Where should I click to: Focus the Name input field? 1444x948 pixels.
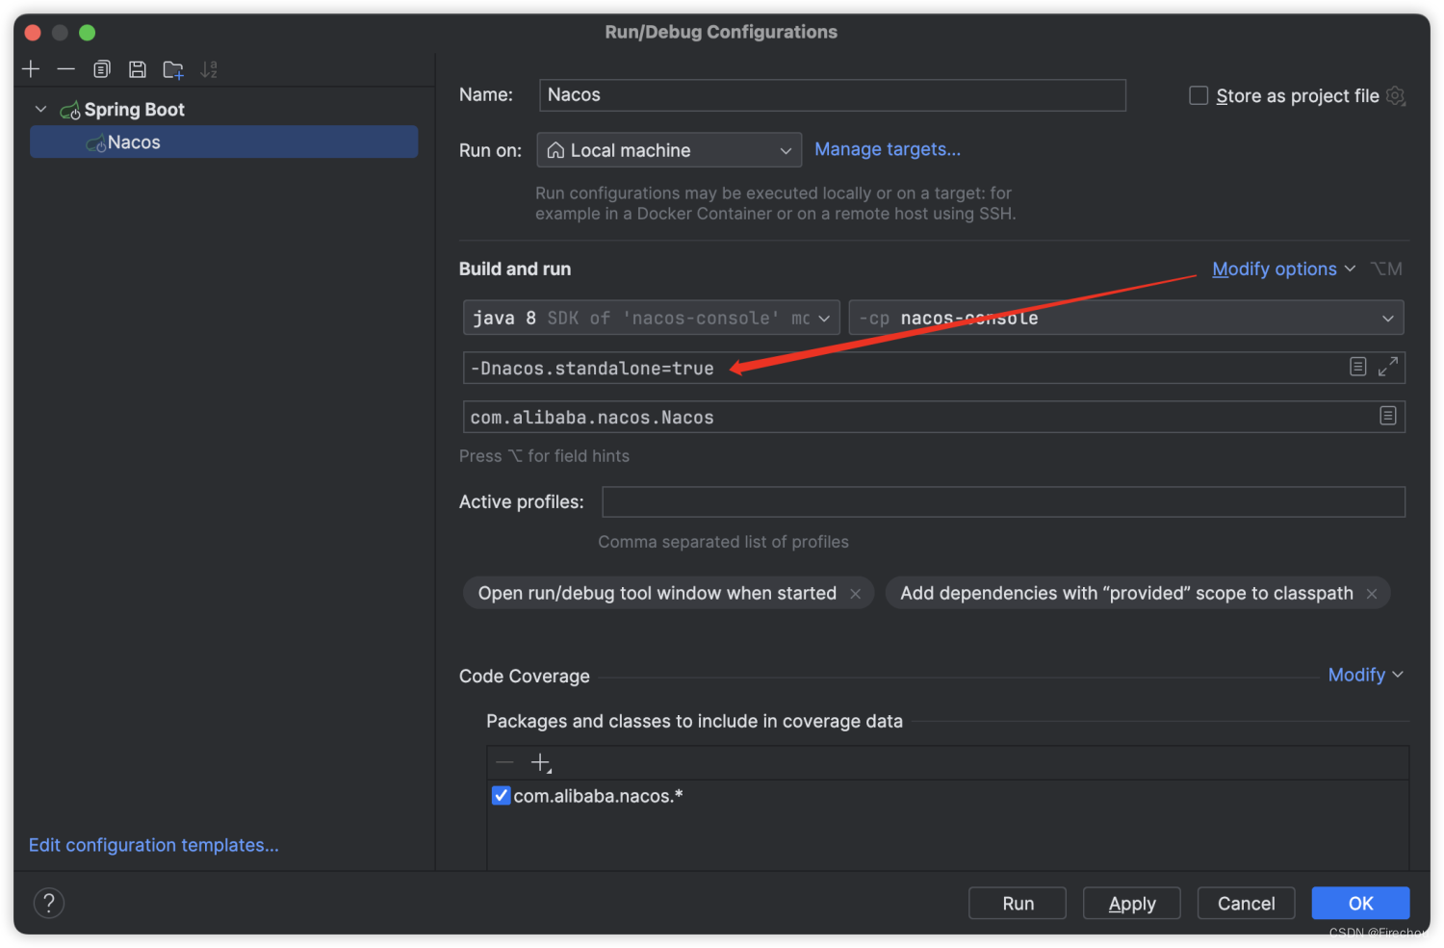click(833, 94)
